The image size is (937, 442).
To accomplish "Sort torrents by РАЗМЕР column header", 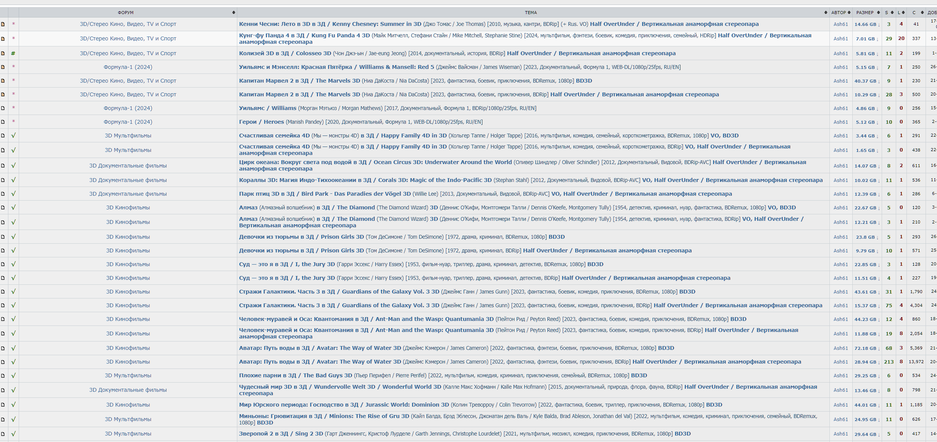I will click(867, 13).
